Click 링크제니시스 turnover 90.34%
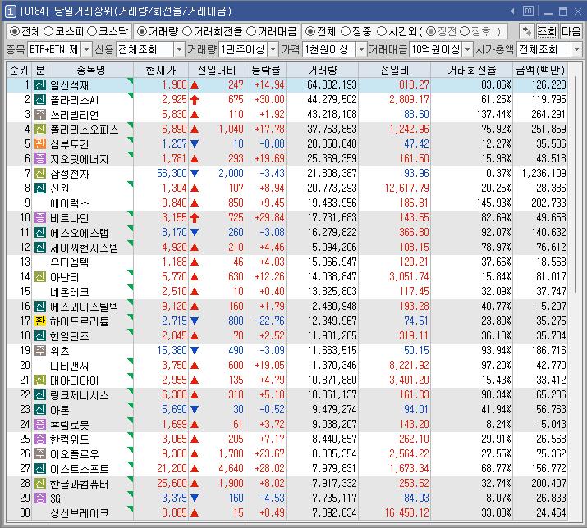Viewport: 587px width, 528px height. point(496,394)
